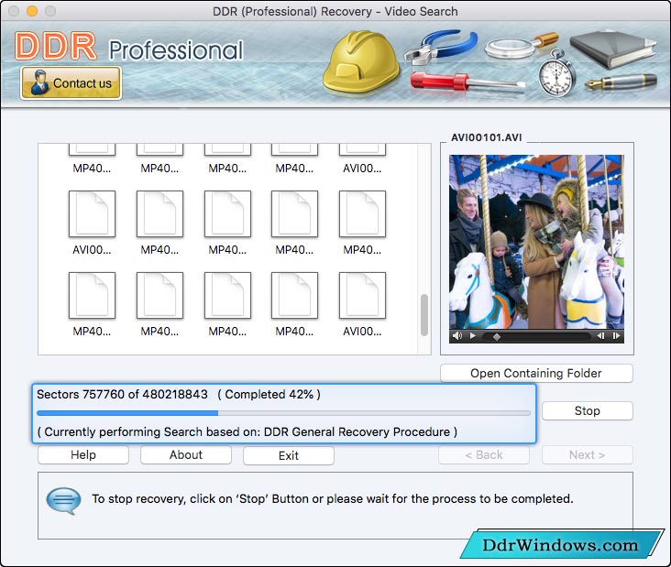The width and height of the screenshot is (671, 567).
Task: Click the 'Sectors 757760 of 480218843' text
Action: (x=123, y=394)
